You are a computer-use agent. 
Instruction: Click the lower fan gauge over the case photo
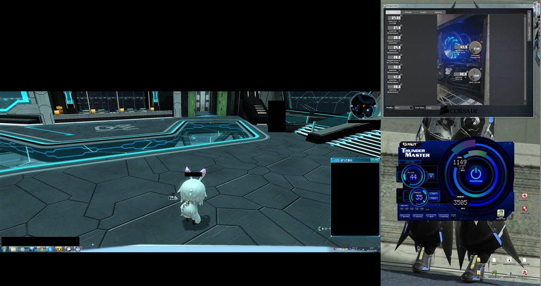[x=475, y=75]
